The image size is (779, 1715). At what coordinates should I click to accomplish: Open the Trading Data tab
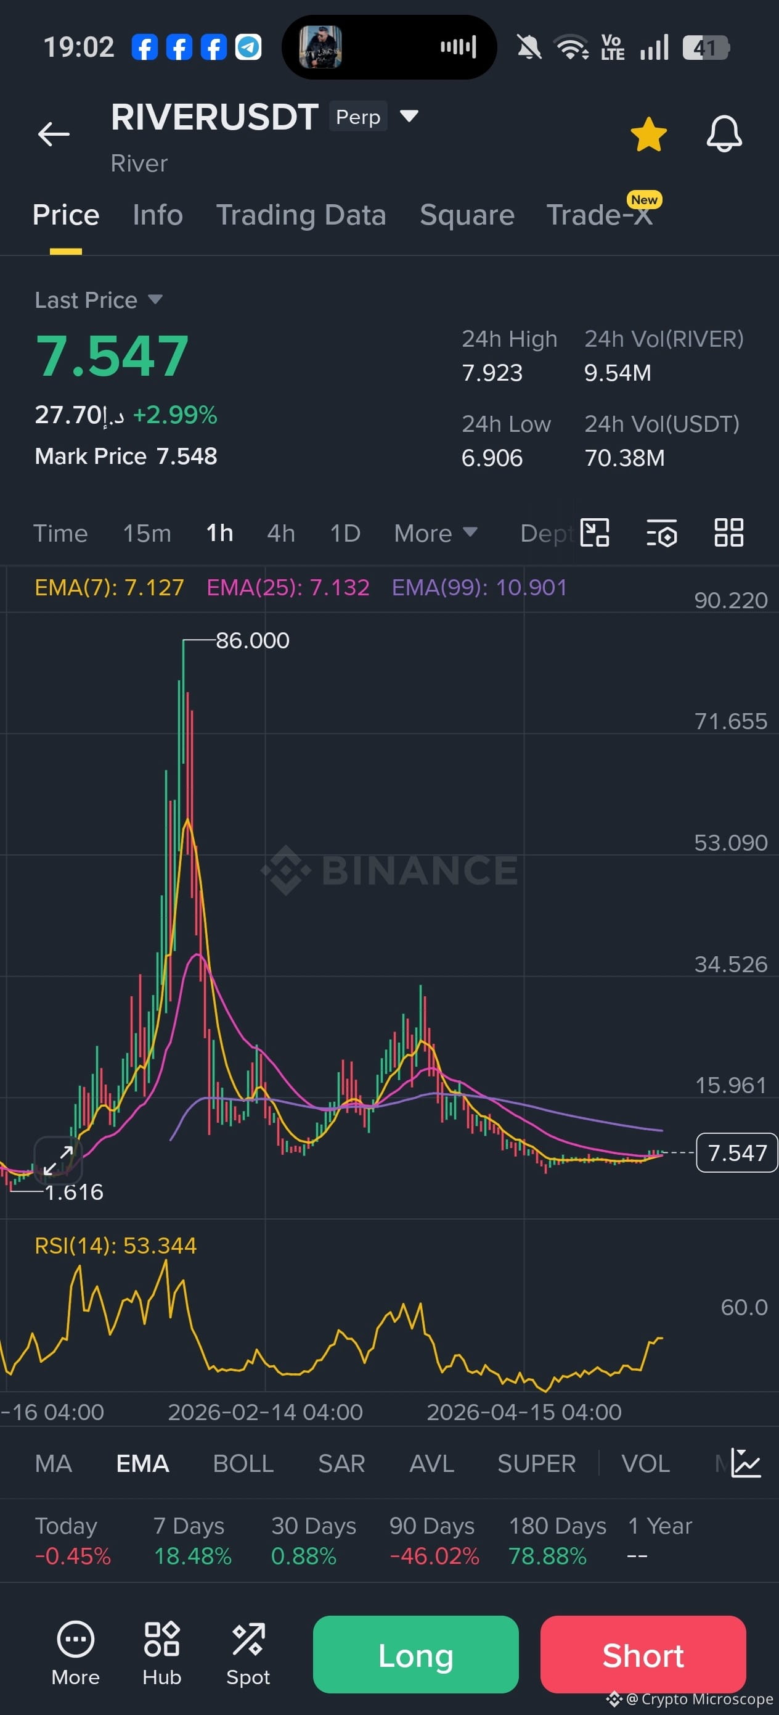(301, 215)
